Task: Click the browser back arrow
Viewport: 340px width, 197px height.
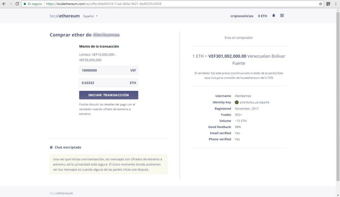Action: point(4,4)
